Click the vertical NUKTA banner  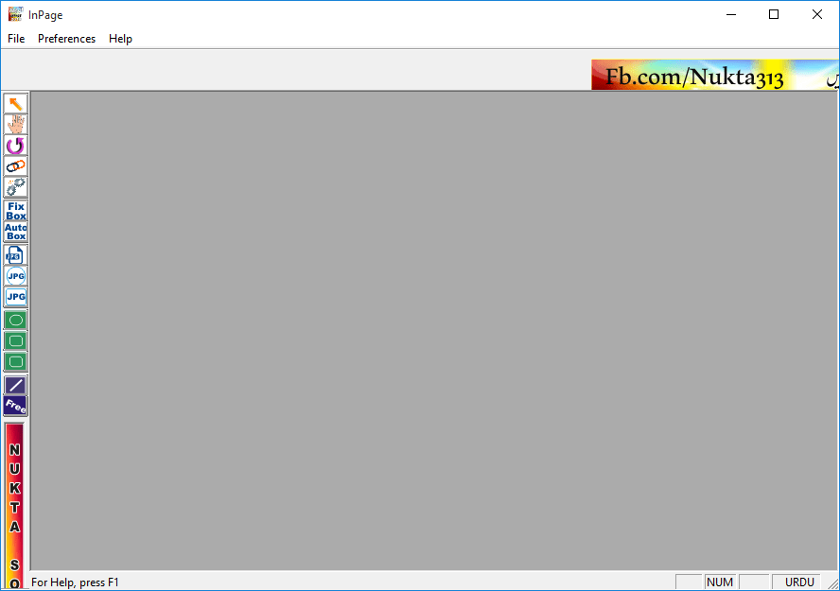pyautogui.click(x=15, y=501)
